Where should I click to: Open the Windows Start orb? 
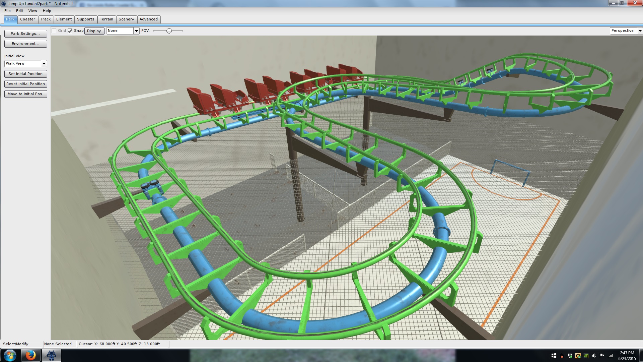10,355
